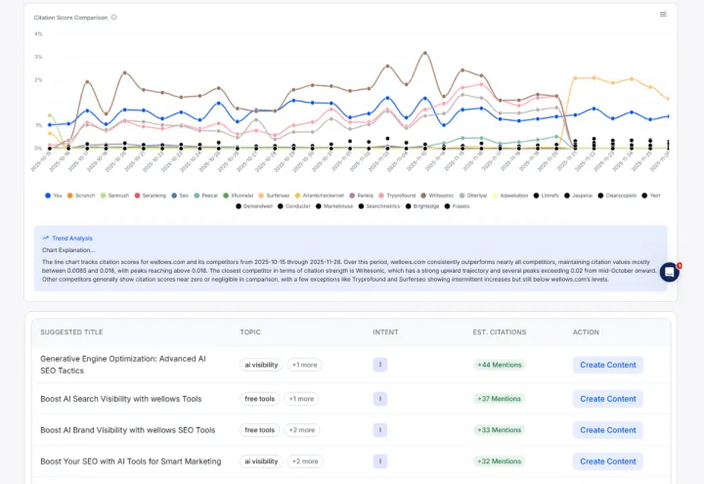This screenshot has height=484, width=704.
Task: Click intent badge for Boost Your SEO row
Action: click(379, 462)
